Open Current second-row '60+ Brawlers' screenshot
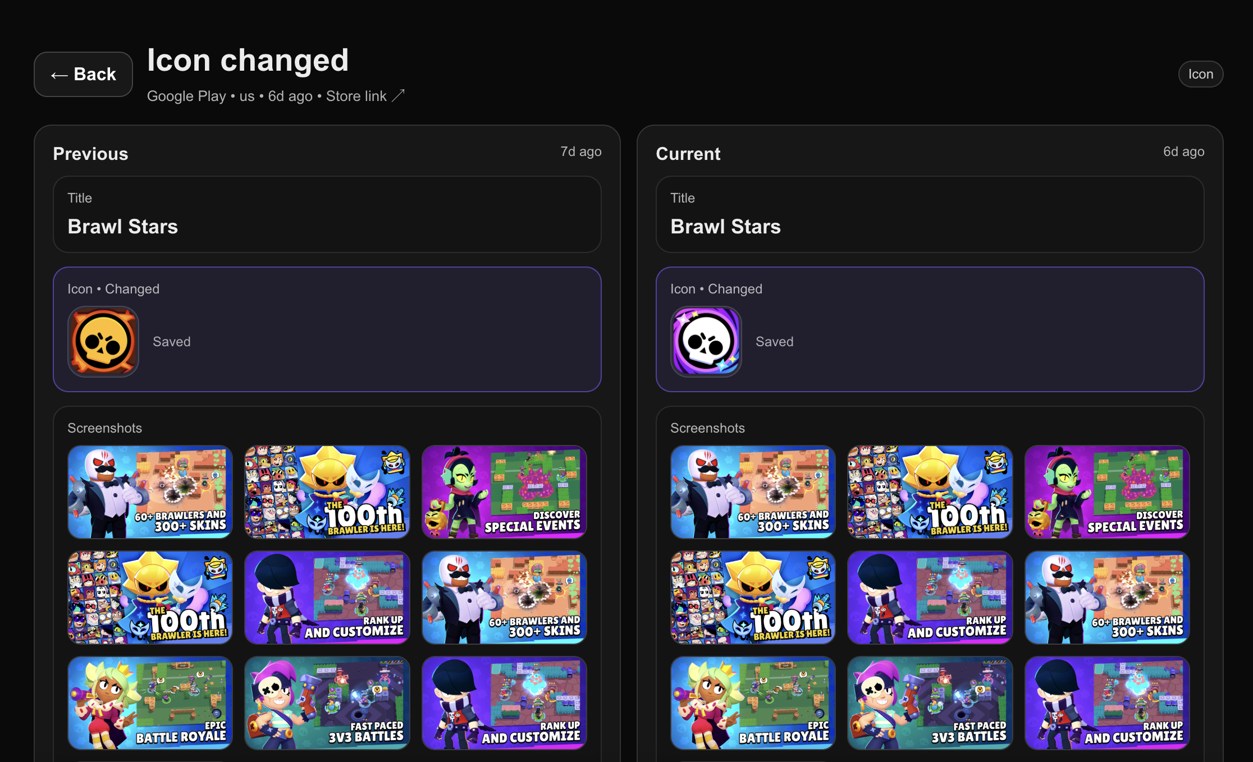 click(x=1107, y=598)
